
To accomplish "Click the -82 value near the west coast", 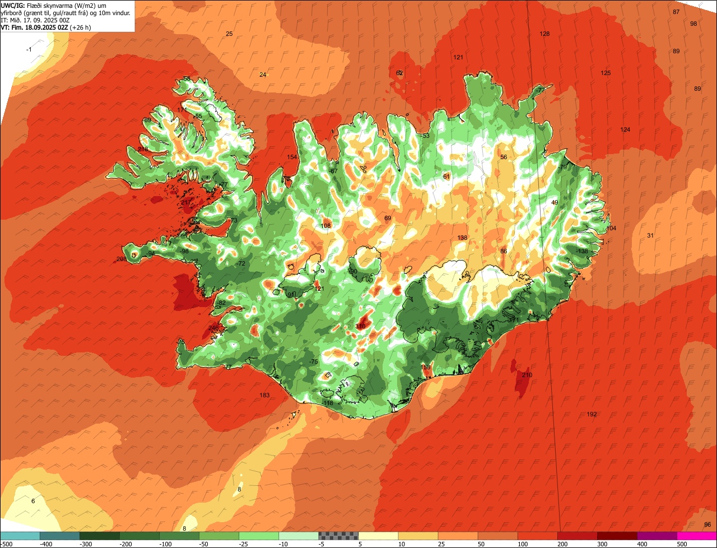I will tap(221, 303).
